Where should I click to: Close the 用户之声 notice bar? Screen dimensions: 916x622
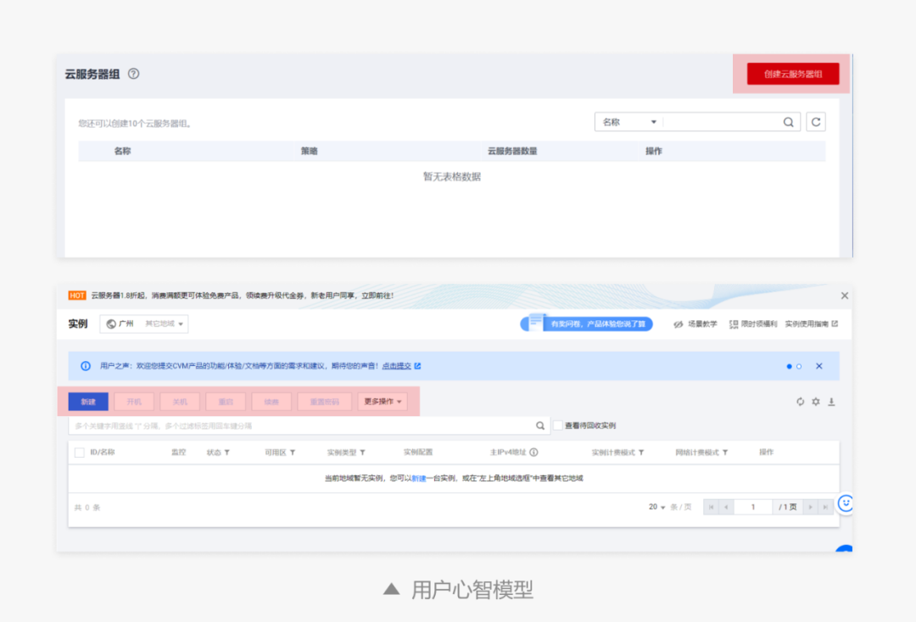pyautogui.click(x=819, y=366)
